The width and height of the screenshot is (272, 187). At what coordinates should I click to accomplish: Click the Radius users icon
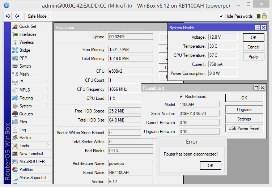(x=15, y=138)
